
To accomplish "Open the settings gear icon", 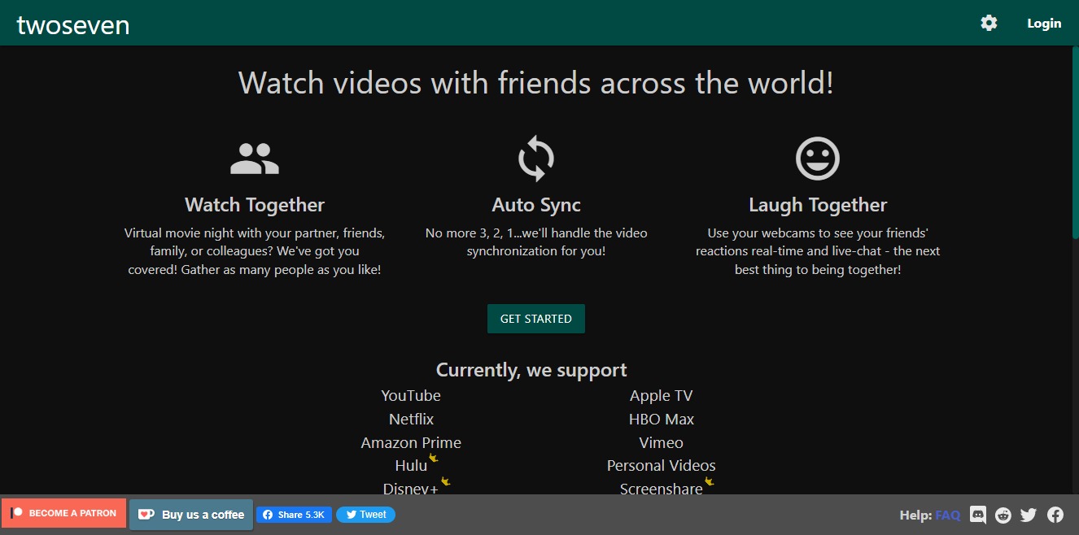I will pos(989,23).
